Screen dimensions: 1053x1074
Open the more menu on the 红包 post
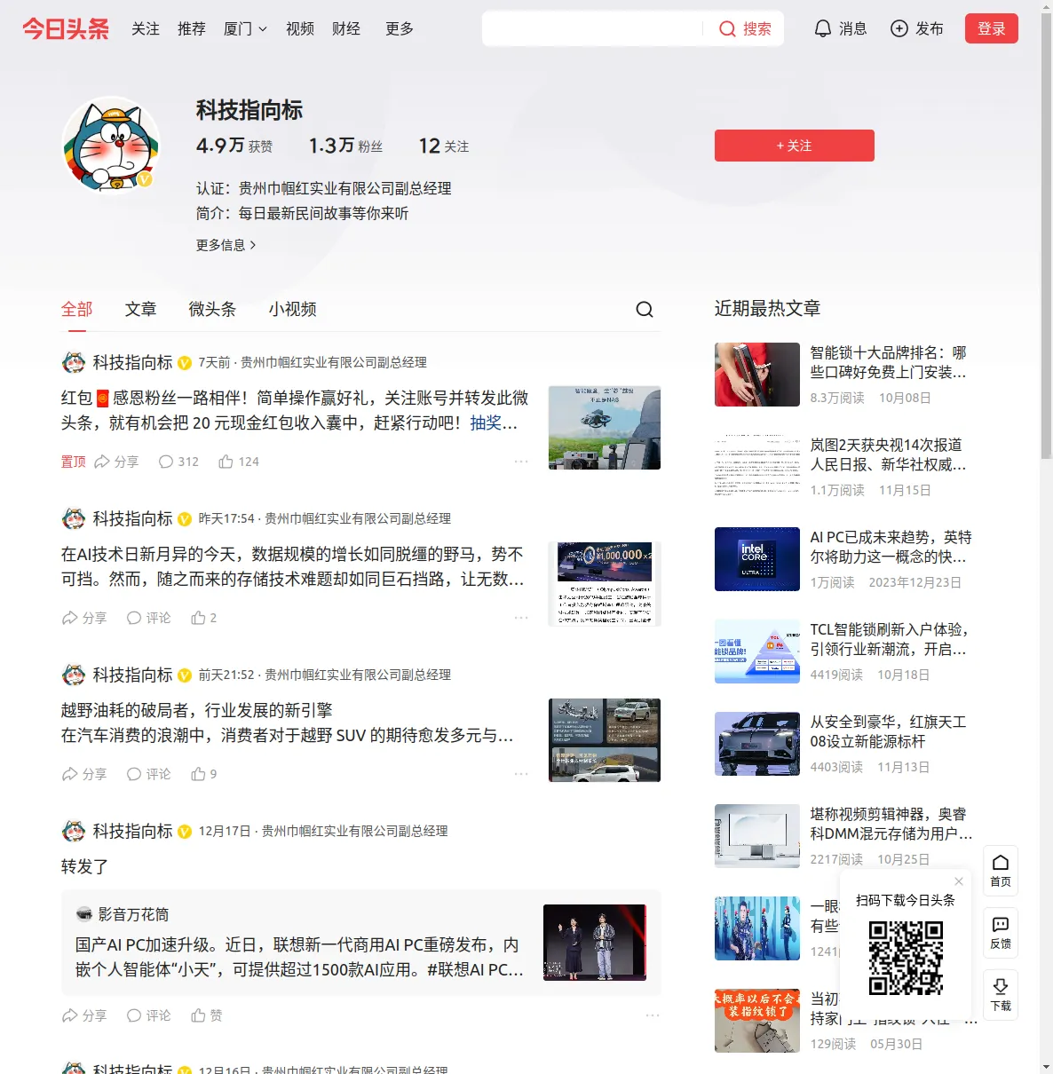tap(521, 462)
